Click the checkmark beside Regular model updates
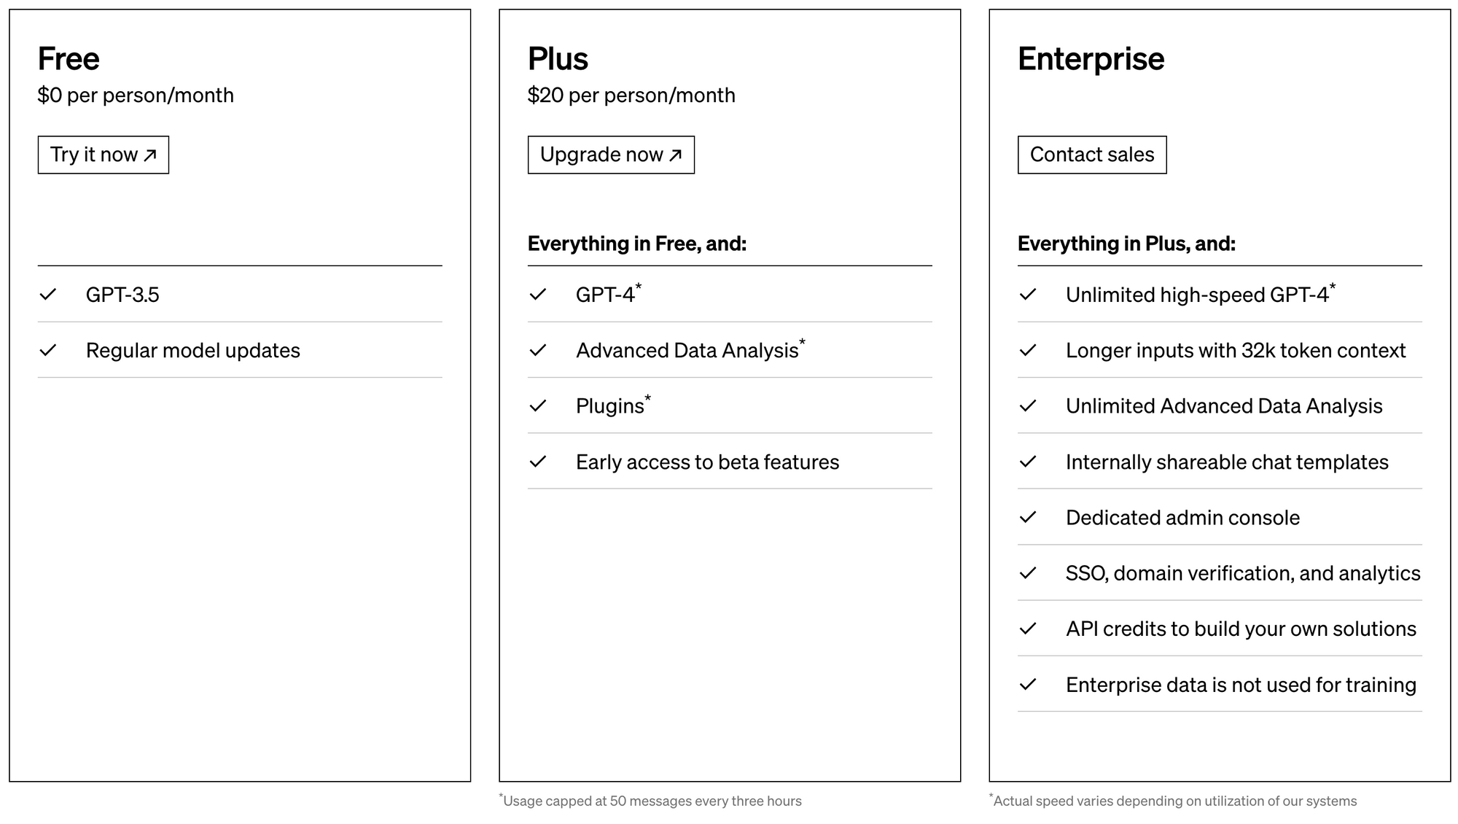The image size is (1458, 824). pyautogui.click(x=48, y=351)
